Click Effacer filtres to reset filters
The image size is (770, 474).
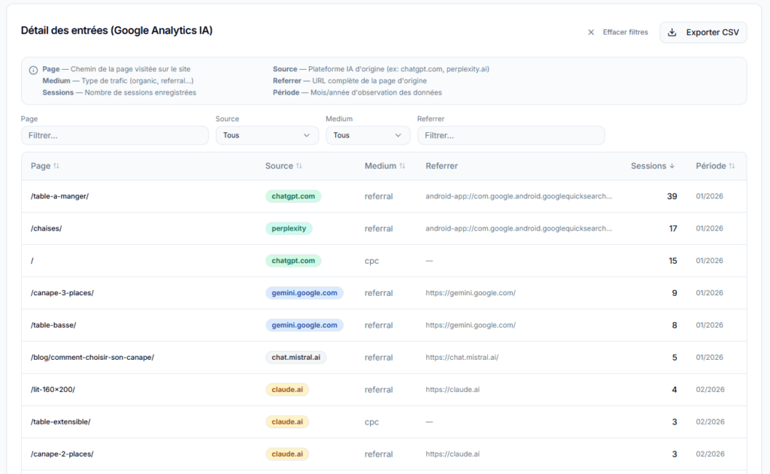click(x=625, y=32)
